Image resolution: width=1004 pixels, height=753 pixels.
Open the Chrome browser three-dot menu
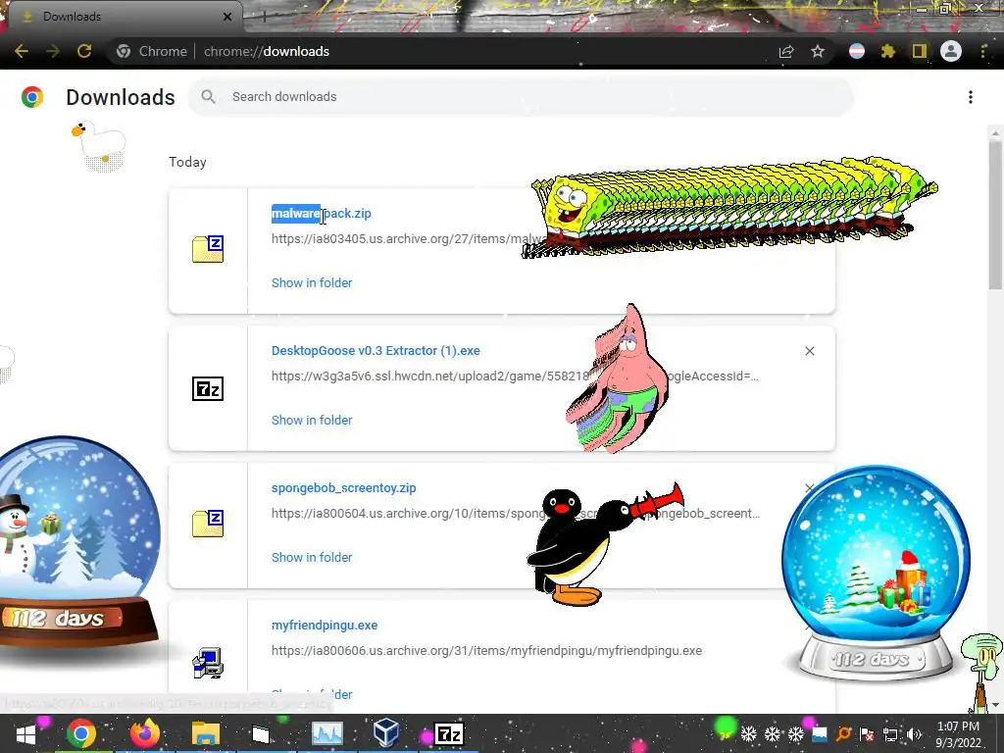(983, 51)
